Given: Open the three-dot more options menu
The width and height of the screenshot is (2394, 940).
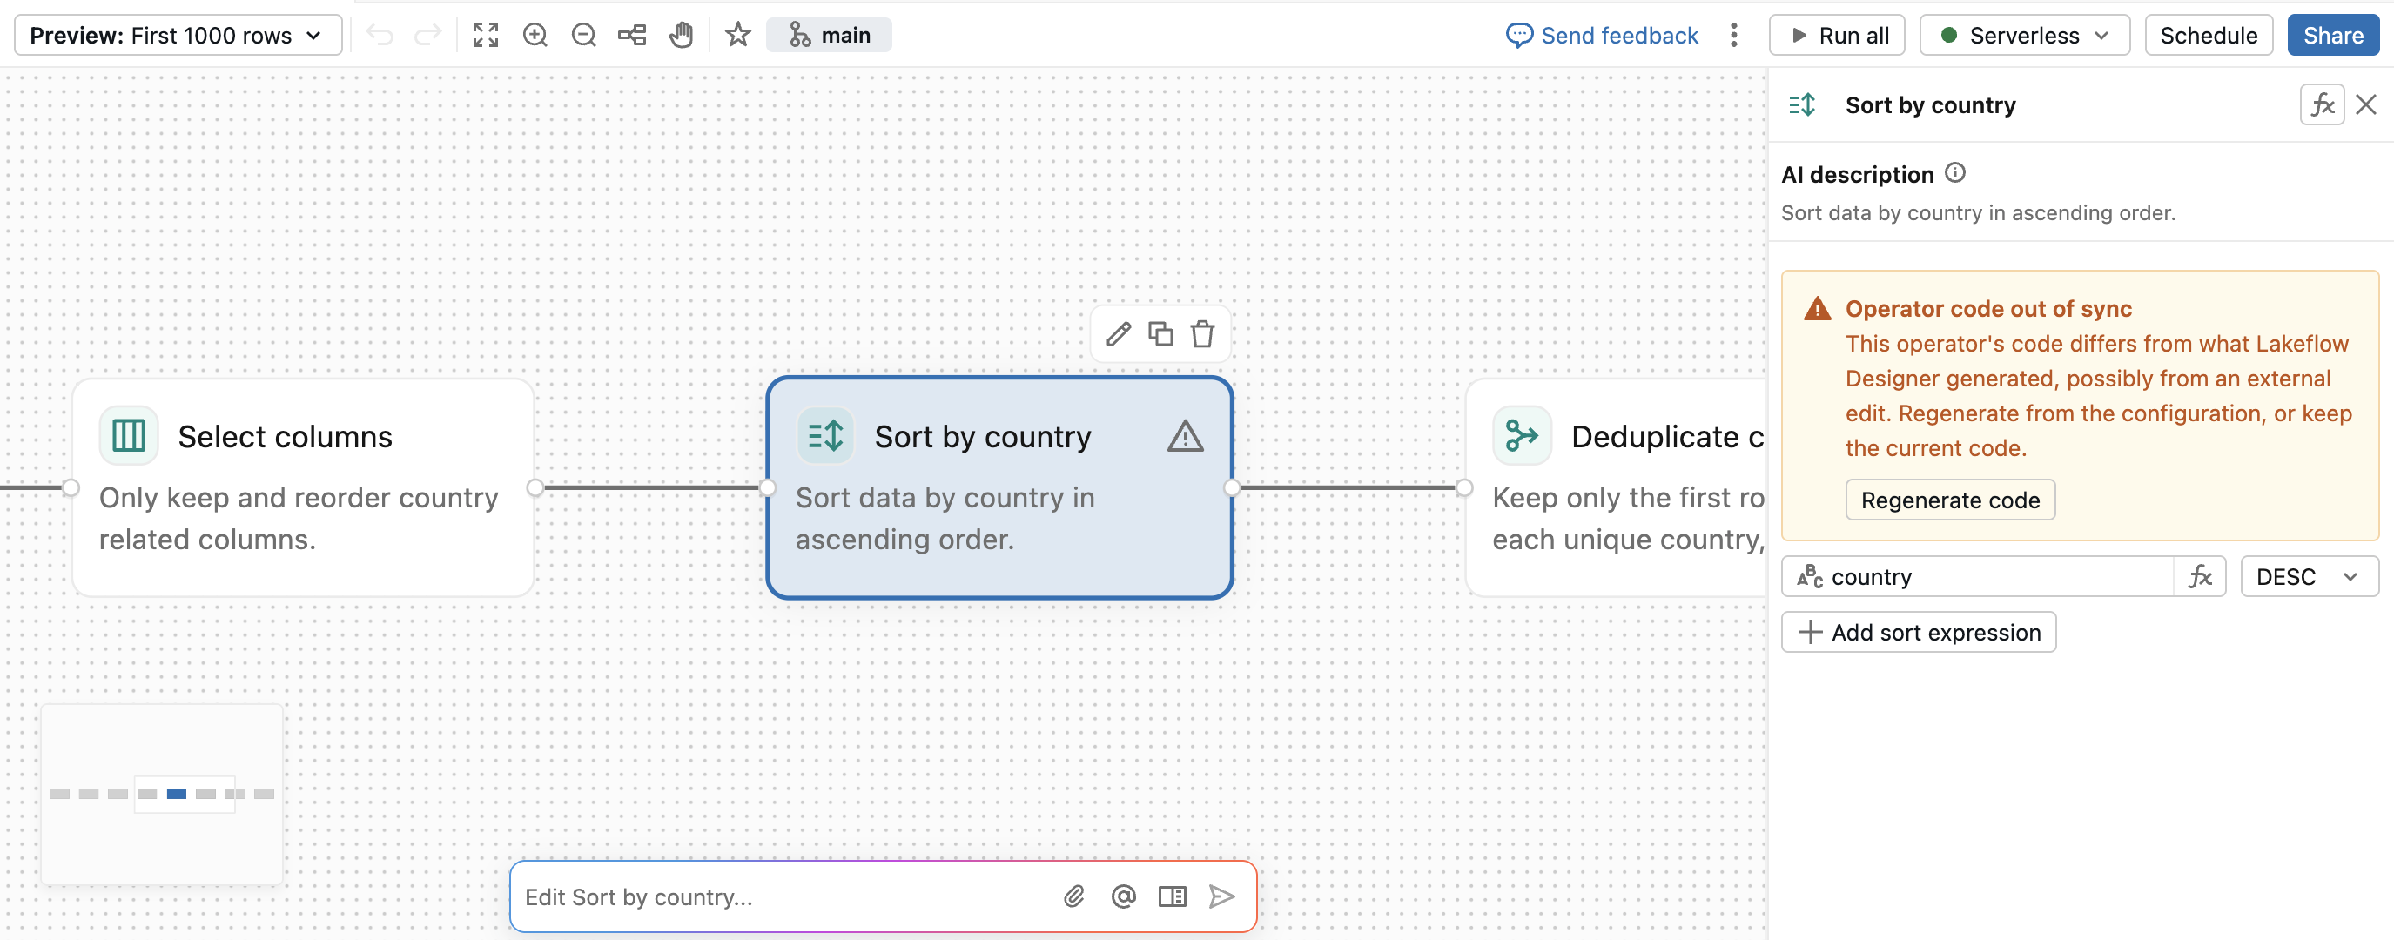Looking at the screenshot, I should coord(1733,36).
